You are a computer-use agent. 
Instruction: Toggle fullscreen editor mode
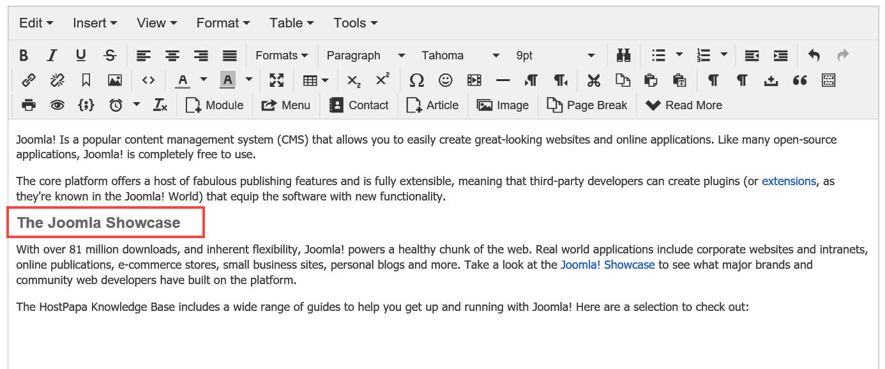[x=276, y=80]
